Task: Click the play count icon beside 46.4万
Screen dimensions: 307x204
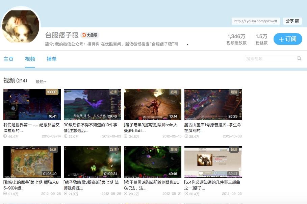Action: tap(5, 136)
